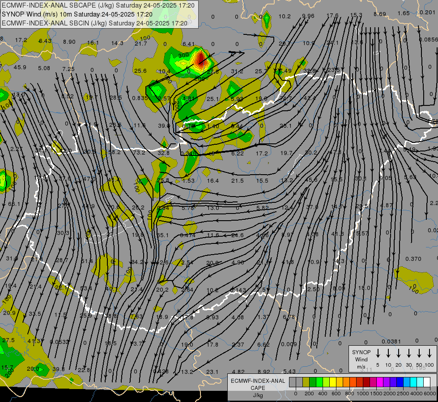Viewport: 438px width, 402px height.
Task: Click the map value '18.0'
Action: tap(364, 288)
